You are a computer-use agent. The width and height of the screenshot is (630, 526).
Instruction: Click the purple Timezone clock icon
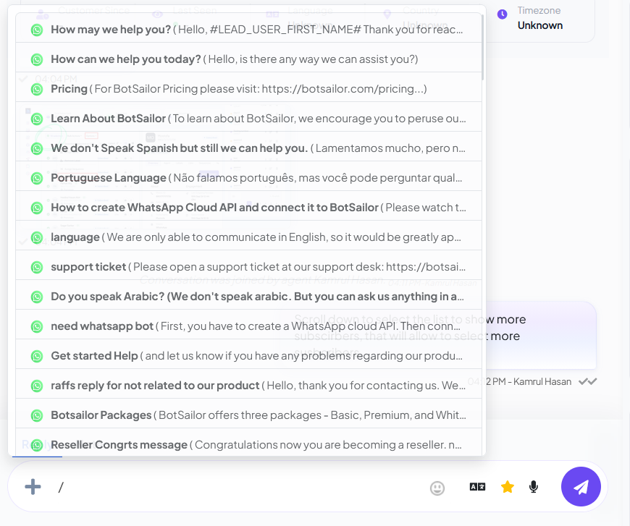coord(503,14)
